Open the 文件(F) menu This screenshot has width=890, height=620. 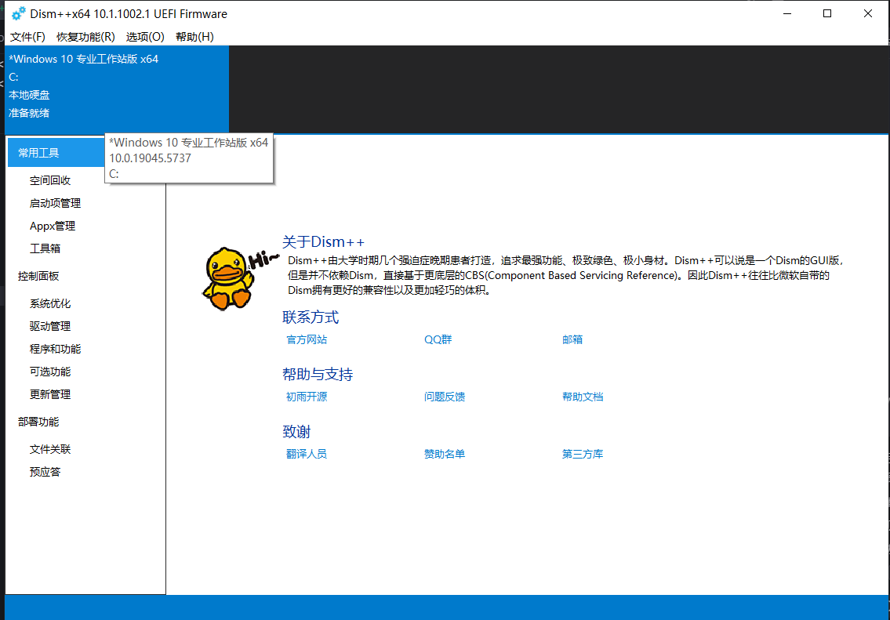coord(27,37)
